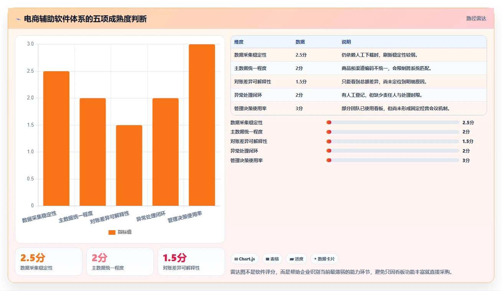Click note 只能看到总额差异，尚未定位到明细原因。
The image size is (502, 291).
tap(384, 82)
